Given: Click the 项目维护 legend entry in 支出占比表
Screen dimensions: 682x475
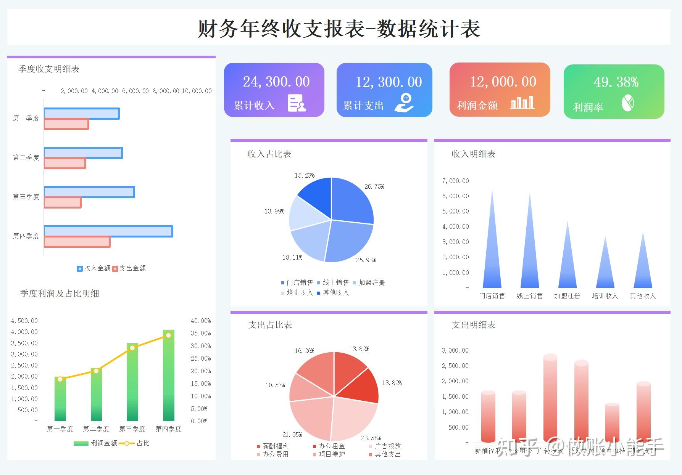Looking at the screenshot, I should pos(329,454).
